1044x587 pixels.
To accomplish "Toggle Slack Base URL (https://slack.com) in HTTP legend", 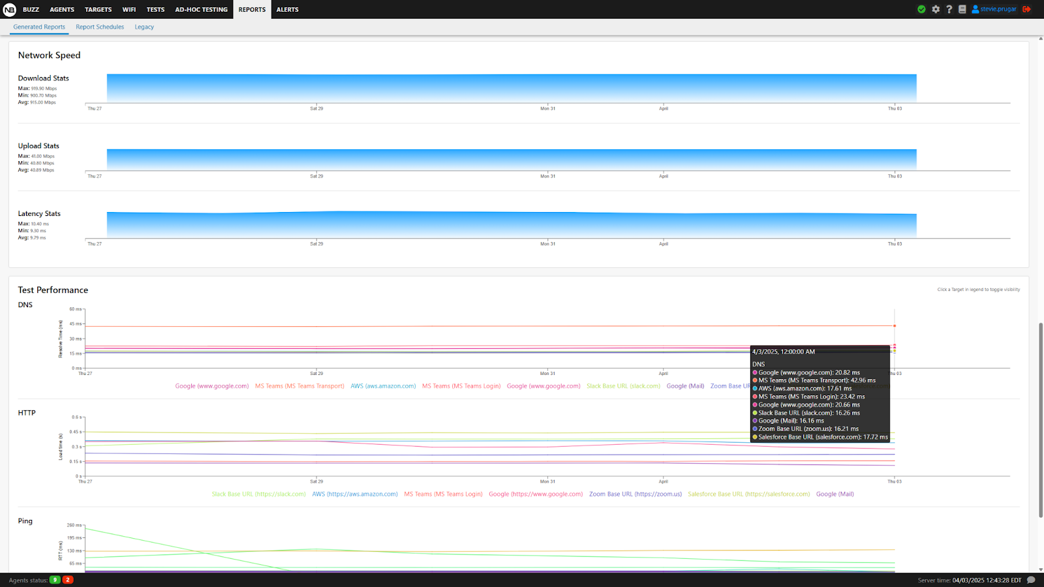I will click(x=258, y=494).
